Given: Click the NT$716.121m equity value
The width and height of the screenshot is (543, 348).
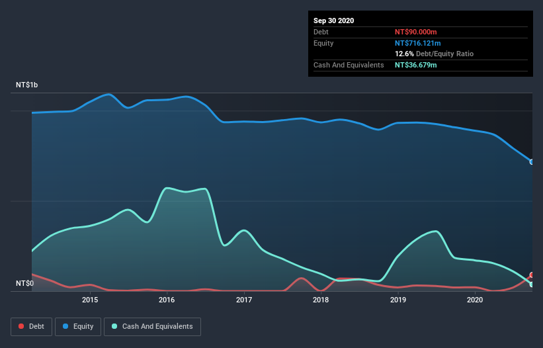Looking at the screenshot, I should (x=417, y=43).
